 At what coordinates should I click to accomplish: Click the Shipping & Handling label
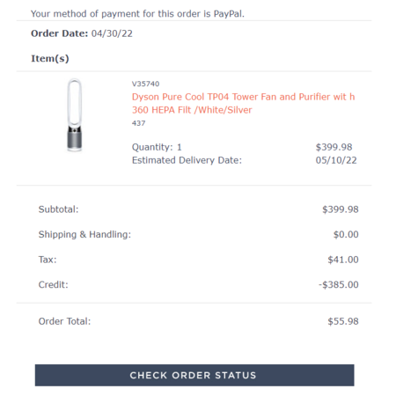click(84, 234)
